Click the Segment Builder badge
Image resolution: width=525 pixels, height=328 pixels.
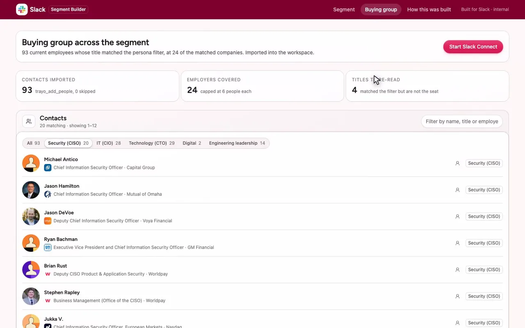pyautogui.click(x=68, y=9)
